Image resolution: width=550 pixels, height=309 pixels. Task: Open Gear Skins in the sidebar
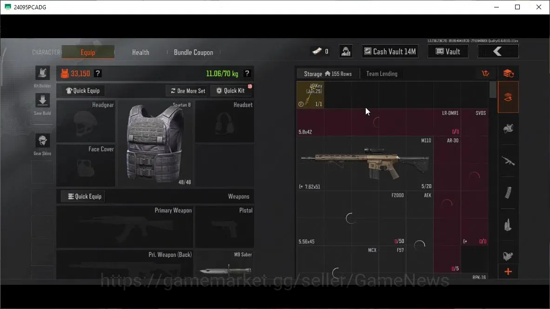point(42,141)
